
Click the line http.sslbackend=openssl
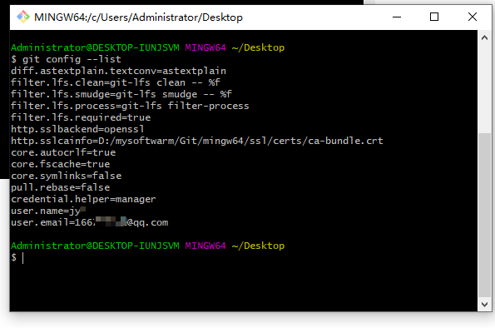[x=77, y=129]
